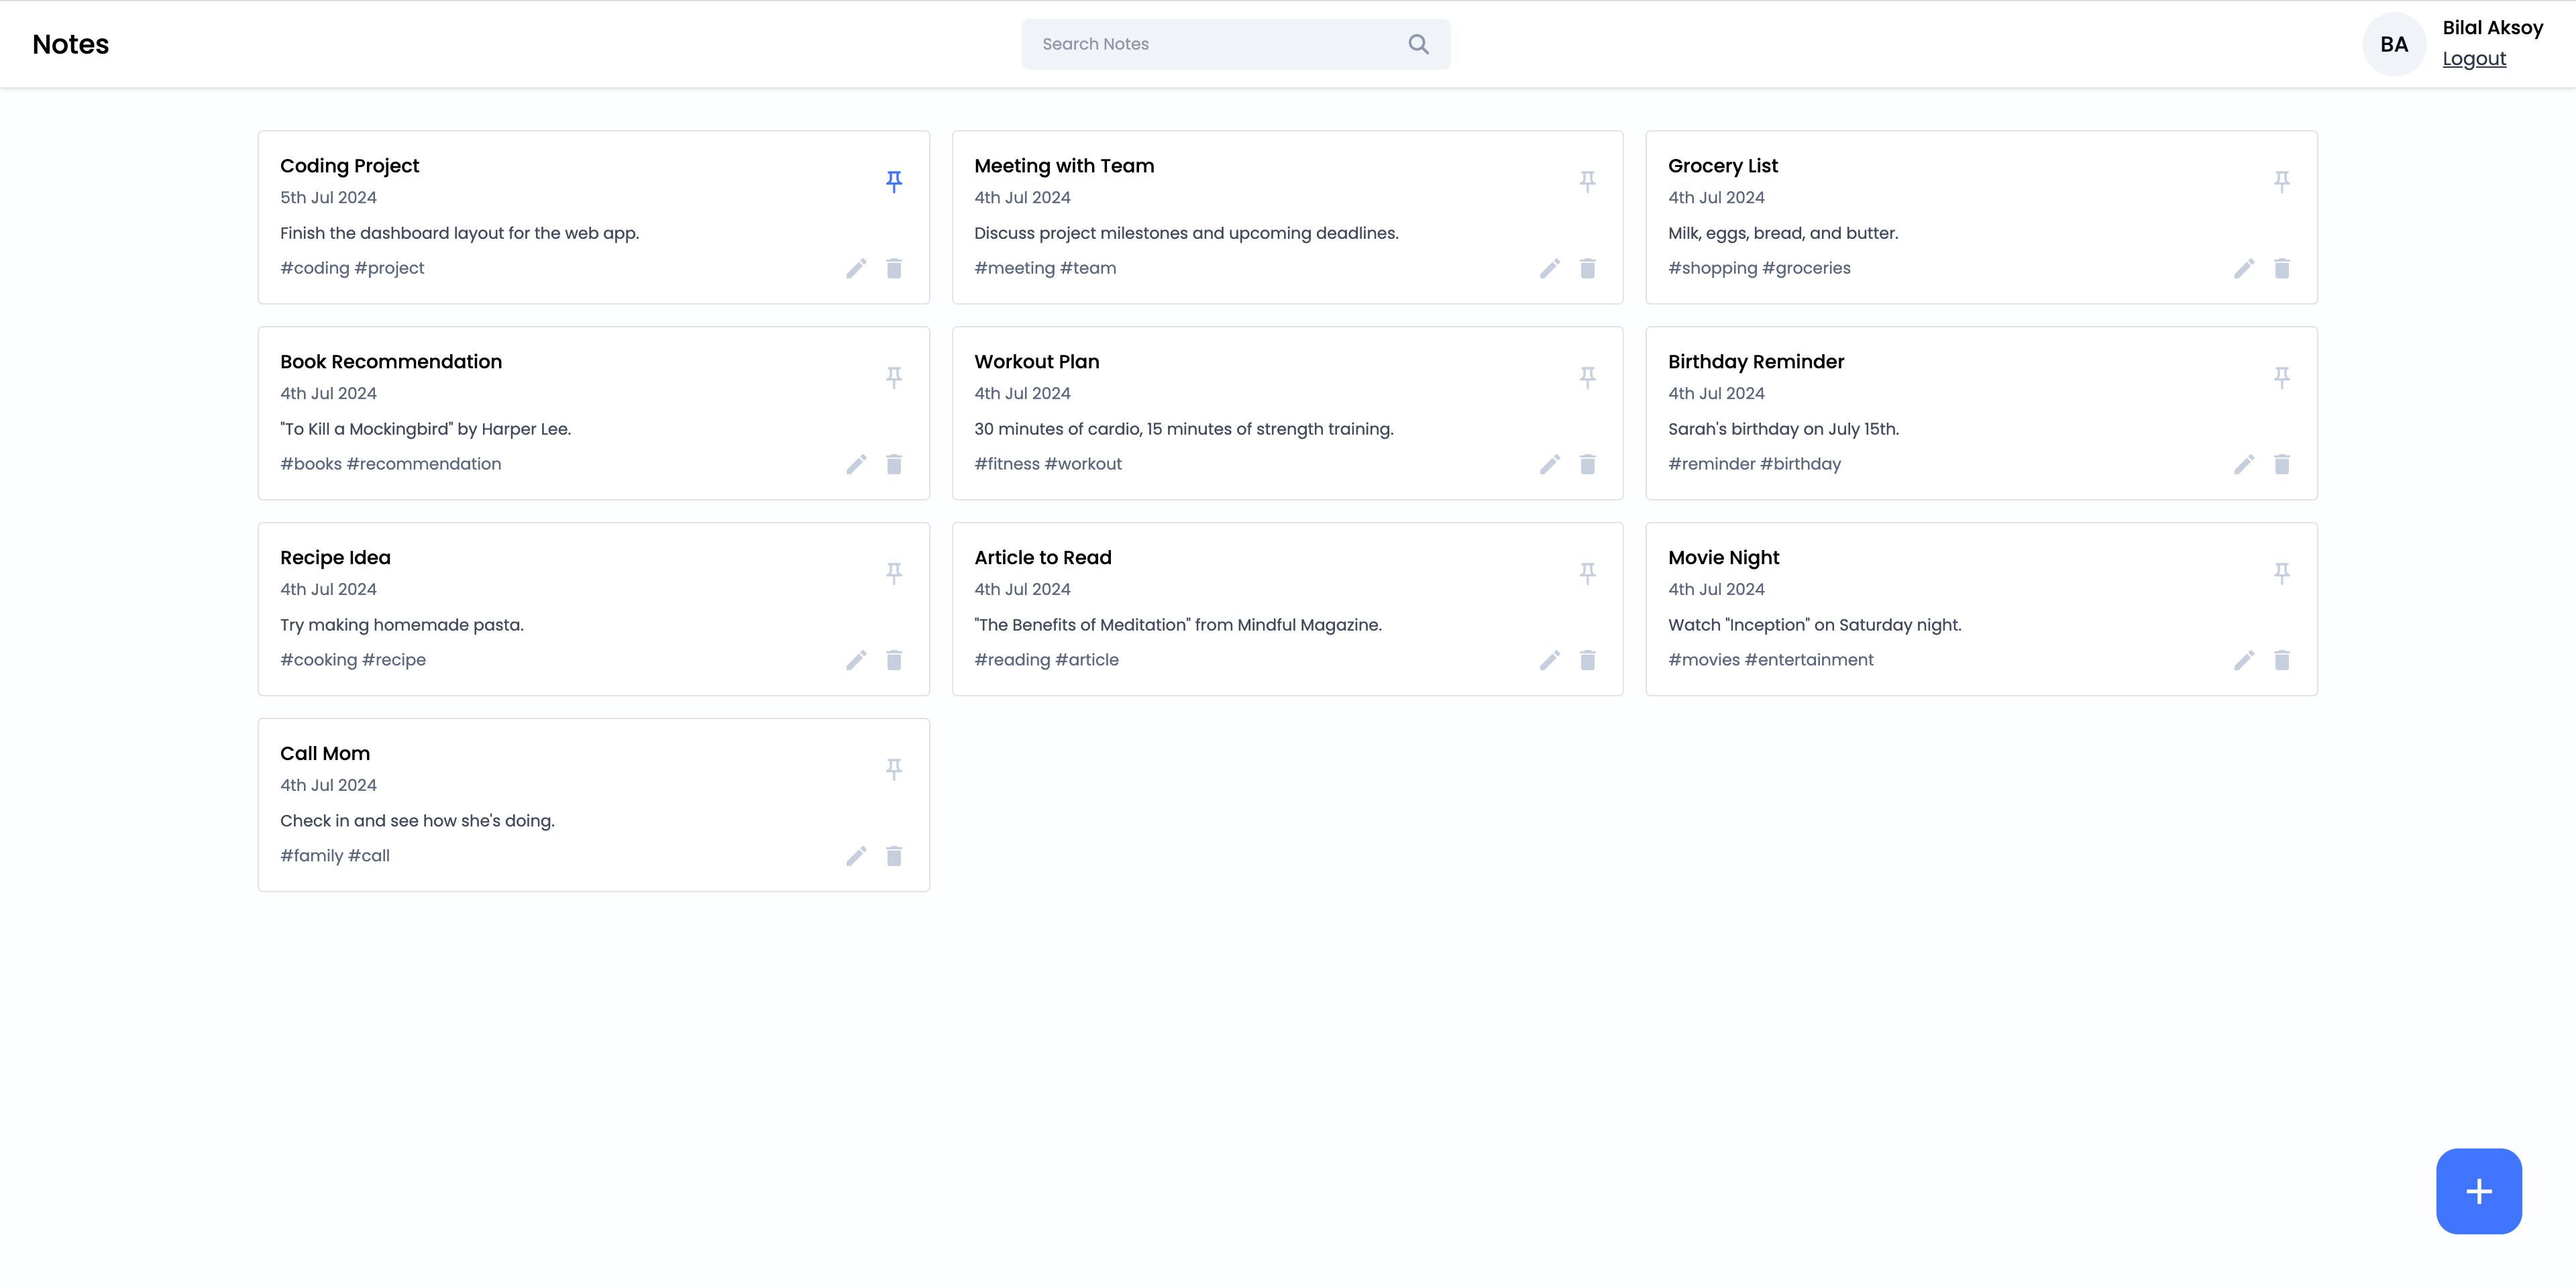Screen dimensions: 2576x1288
Task: Delete the Meeting with Team note
Action: 1587,268
